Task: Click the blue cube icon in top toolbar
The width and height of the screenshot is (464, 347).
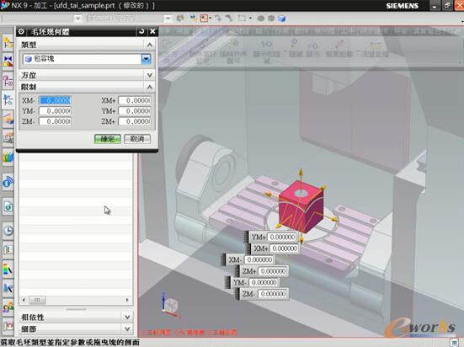Action: [x=281, y=19]
